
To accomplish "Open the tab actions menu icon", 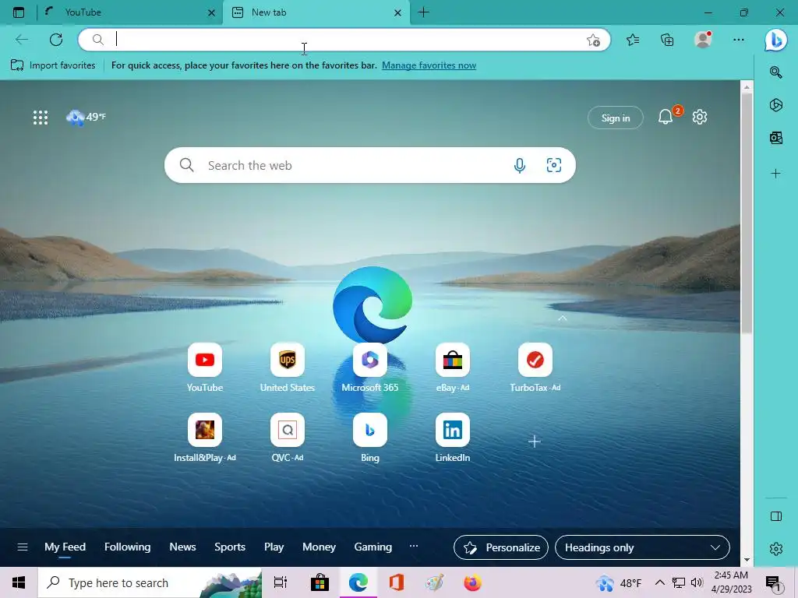I will pyautogui.click(x=19, y=12).
